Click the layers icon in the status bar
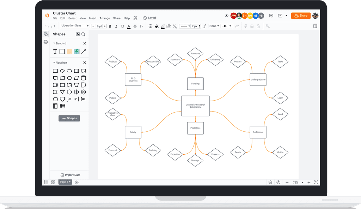 [x=270, y=182]
